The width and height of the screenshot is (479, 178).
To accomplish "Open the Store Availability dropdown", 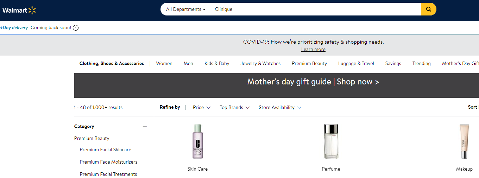I will [x=280, y=107].
